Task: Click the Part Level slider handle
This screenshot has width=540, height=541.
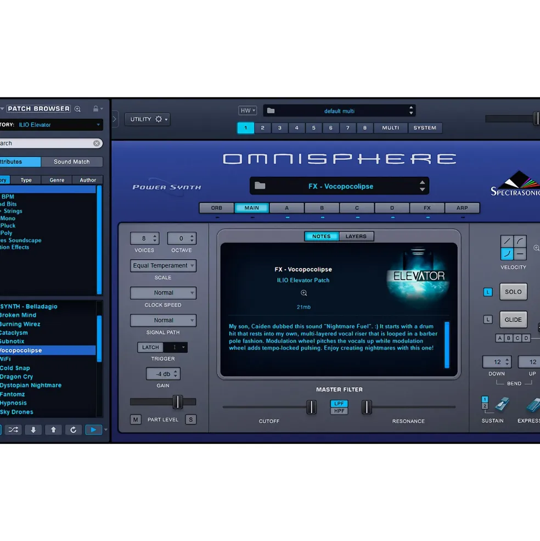Action: pyautogui.click(x=177, y=401)
